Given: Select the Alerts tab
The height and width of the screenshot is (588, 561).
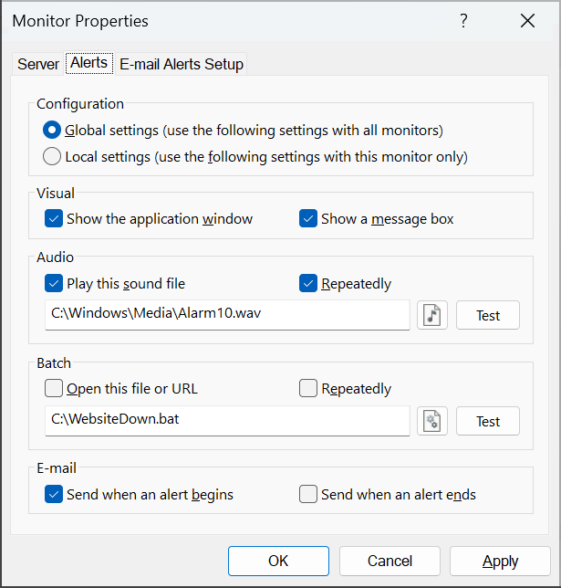Looking at the screenshot, I should point(89,63).
